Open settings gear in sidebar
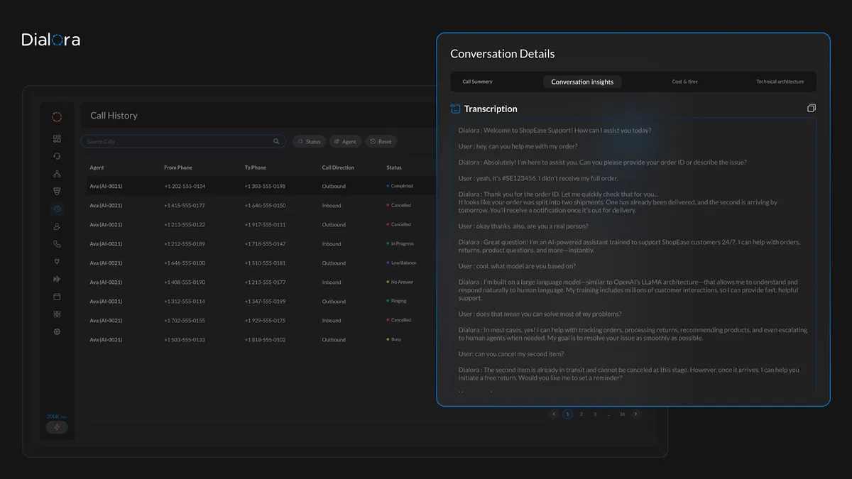 click(57, 331)
